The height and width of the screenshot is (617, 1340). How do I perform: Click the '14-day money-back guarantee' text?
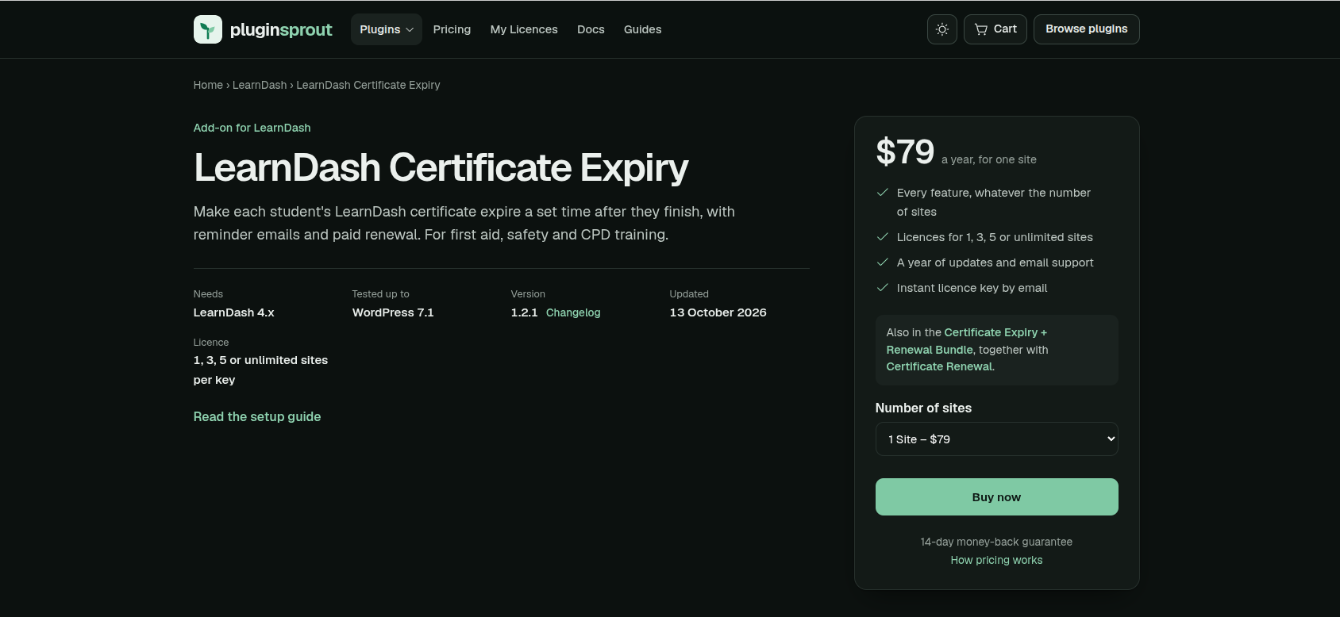pos(997,542)
